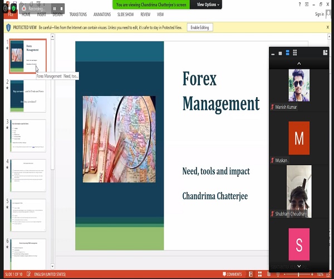Open the TRANSITIONS ribbon tab
The width and height of the screenshot is (334, 279).
point(78,15)
